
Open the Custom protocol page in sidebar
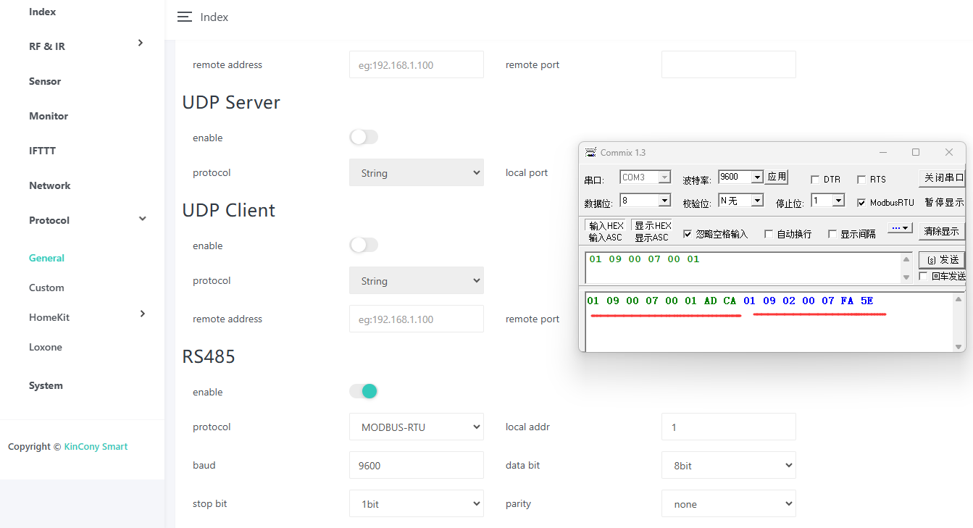(46, 288)
